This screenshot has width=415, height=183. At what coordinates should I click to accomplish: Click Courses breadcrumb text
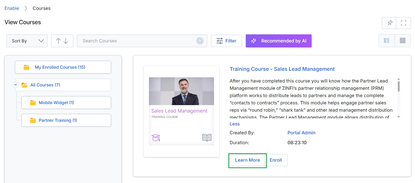(x=42, y=8)
